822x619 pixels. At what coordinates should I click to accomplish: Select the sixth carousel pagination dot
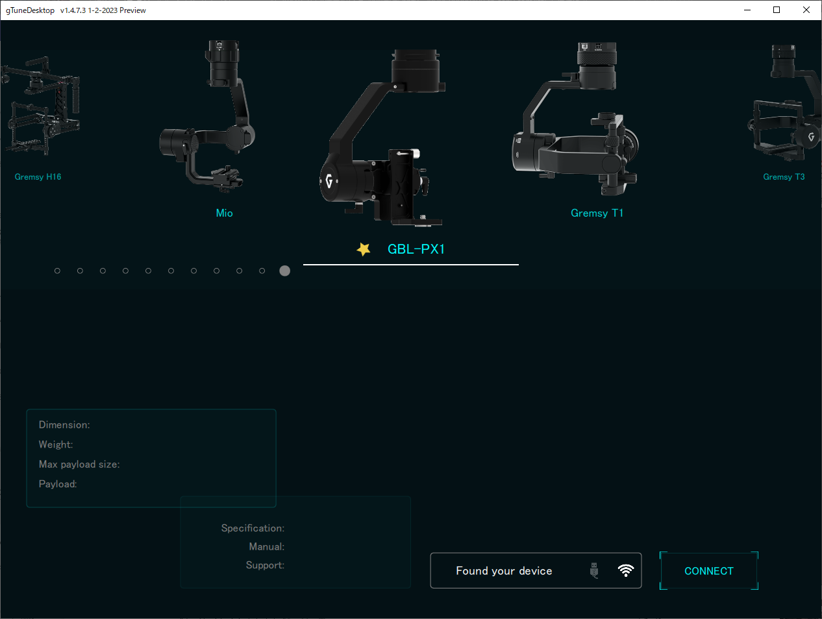click(171, 271)
